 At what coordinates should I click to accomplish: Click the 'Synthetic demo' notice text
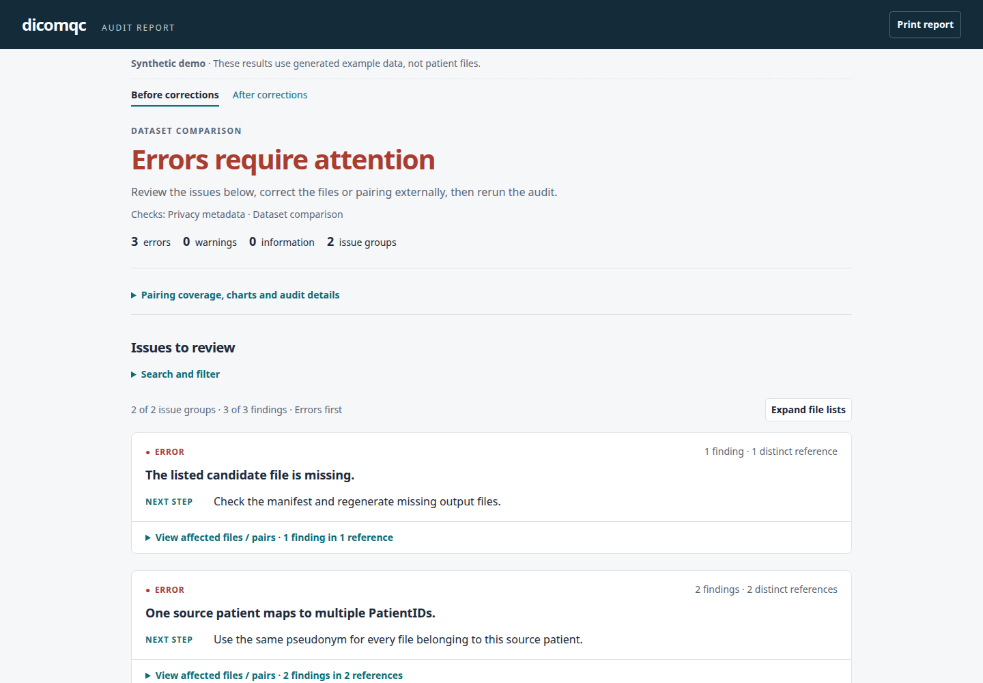306,64
